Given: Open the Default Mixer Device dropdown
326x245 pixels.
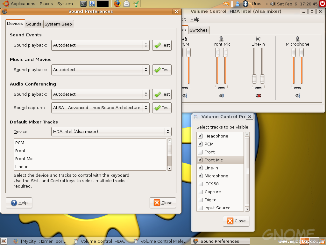Looking at the screenshot, I should (x=111, y=132).
